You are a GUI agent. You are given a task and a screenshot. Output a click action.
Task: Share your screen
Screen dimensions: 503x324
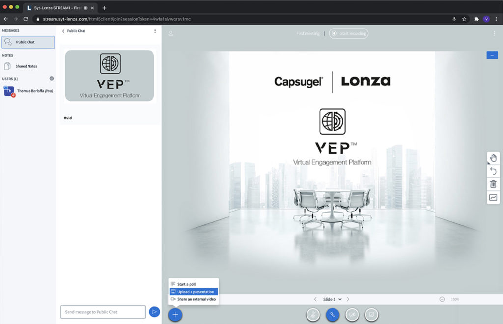click(371, 314)
